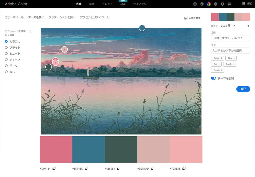Copy hex code #3E5951 with copy icon

point(119,168)
